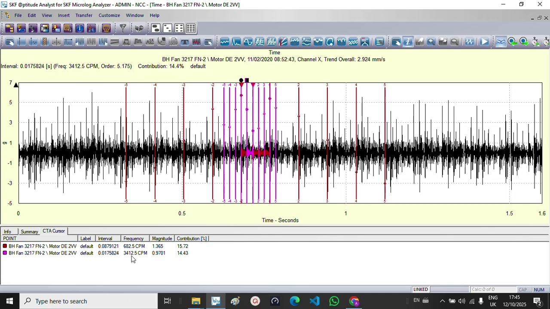The width and height of the screenshot is (550, 309).
Task: Open the funnel filter tool
Action: [x=123, y=28]
